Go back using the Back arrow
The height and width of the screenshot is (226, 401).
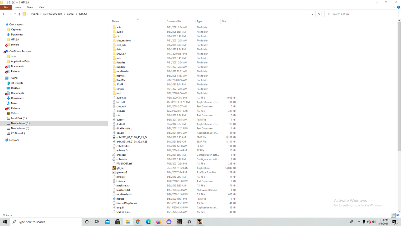pos(4,14)
